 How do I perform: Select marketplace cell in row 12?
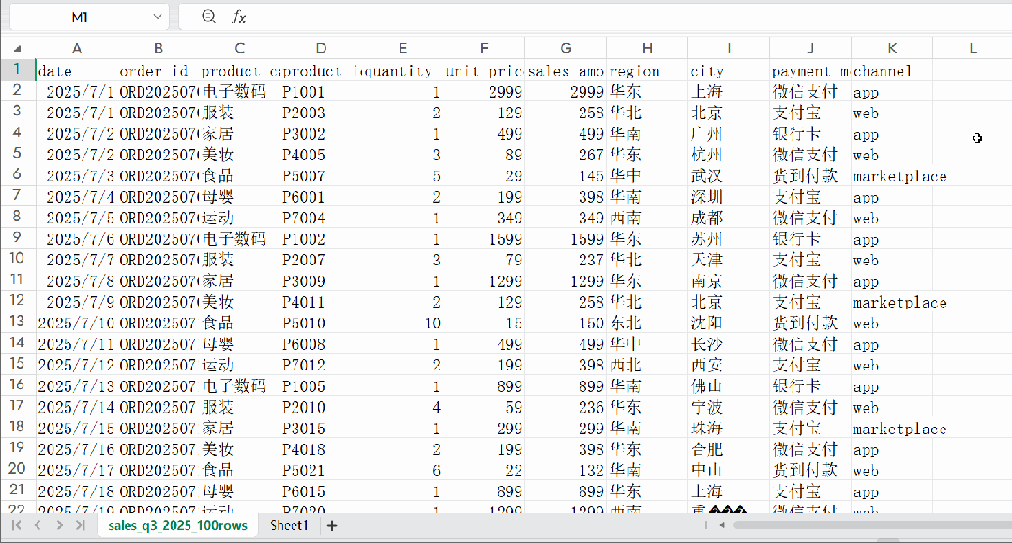891,302
